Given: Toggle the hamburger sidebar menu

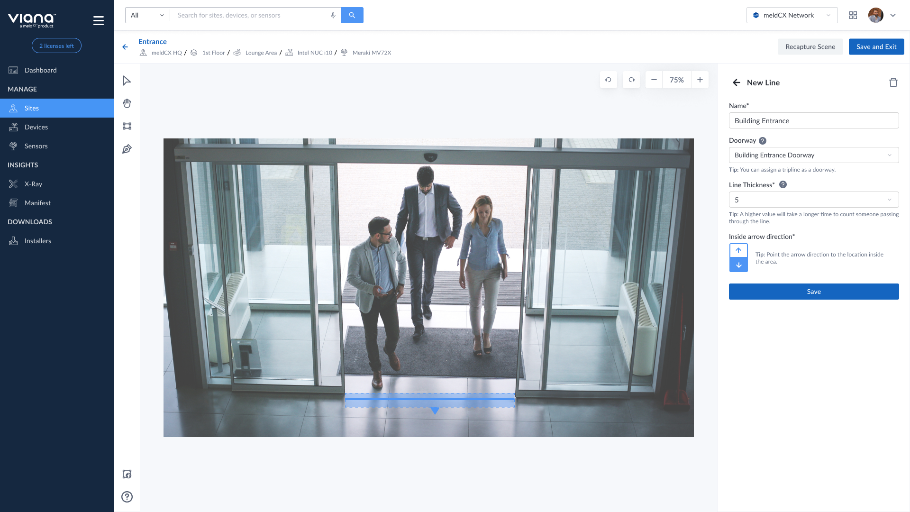Looking at the screenshot, I should pos(98,20).
